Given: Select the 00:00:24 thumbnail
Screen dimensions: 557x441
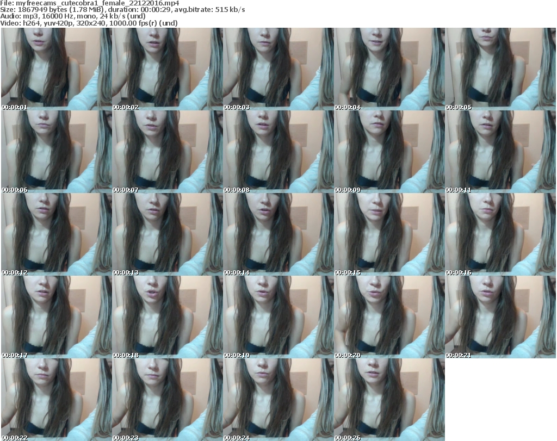Looking at the screenshot, I should pyautogui.click(x=278, y=400).
